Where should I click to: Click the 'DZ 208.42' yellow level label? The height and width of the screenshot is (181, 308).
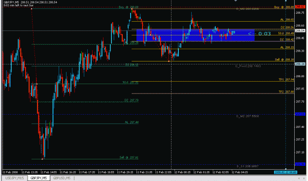[287, 40]
